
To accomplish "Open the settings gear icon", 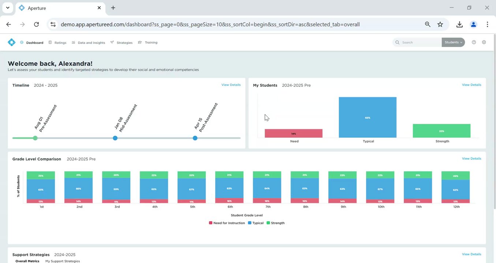I will [484, 42].
